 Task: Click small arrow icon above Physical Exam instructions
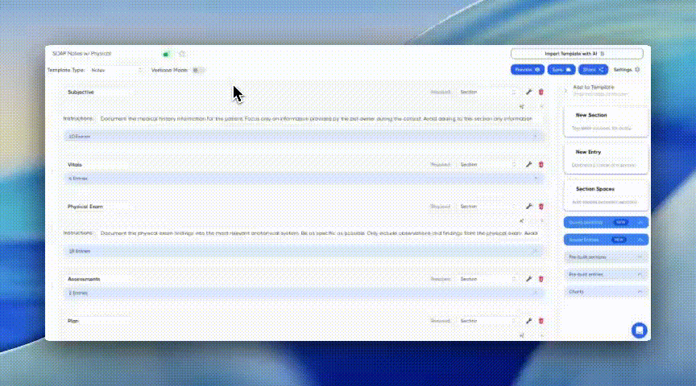[521, 220]
